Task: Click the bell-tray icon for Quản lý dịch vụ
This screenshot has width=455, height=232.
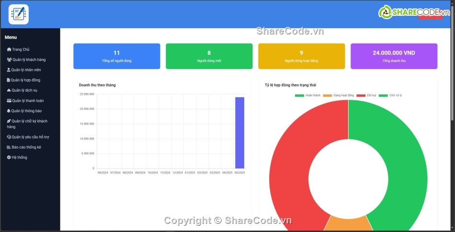Action: coord(9,90)
